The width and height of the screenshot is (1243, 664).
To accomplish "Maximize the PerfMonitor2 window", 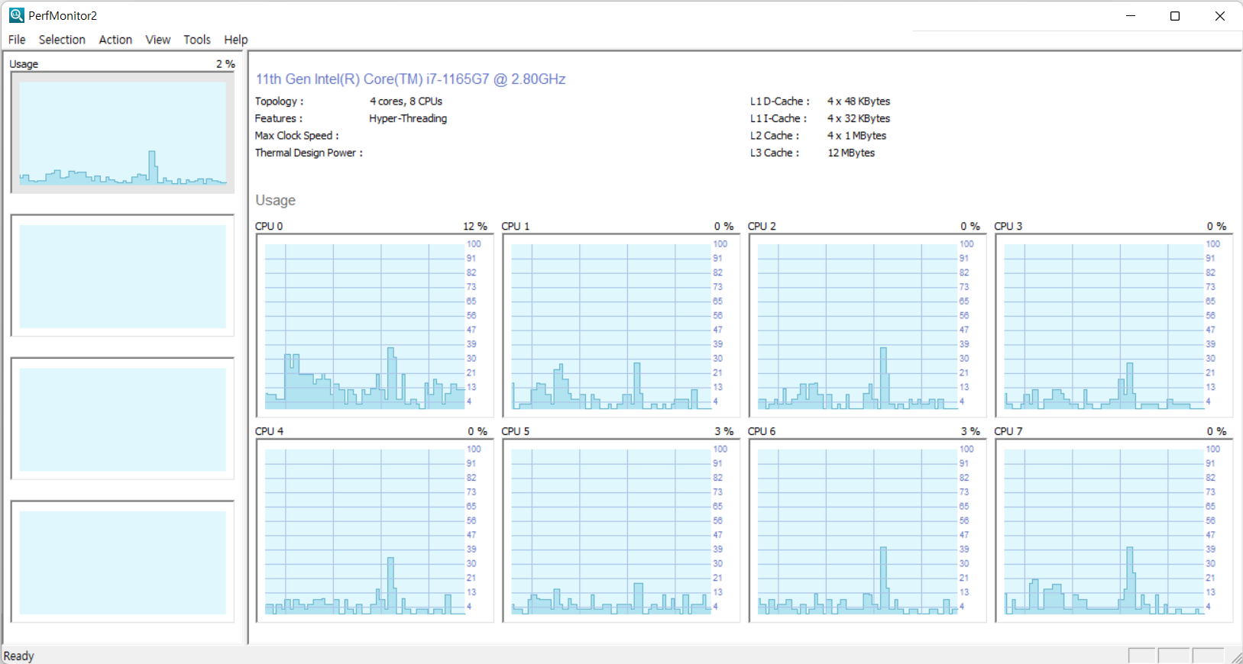I will point(1175,16).
